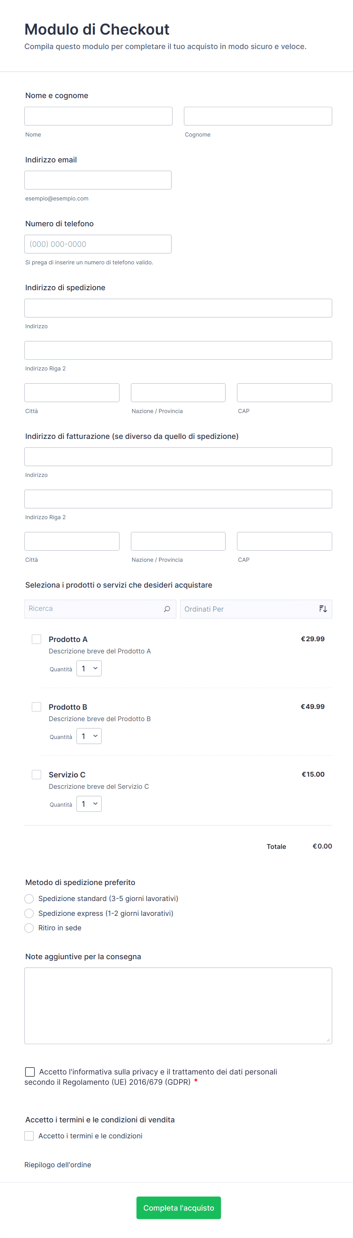Click the search magnifier icon in Ricerca
Image resolution: width=353 pixels, height=1238 pixels.
click(167, 609)
